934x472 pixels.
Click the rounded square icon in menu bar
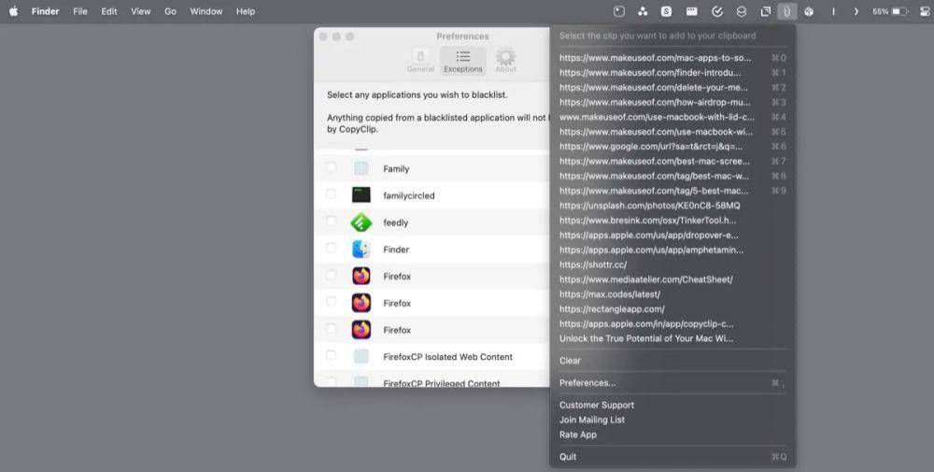click(x=619, y=11)
